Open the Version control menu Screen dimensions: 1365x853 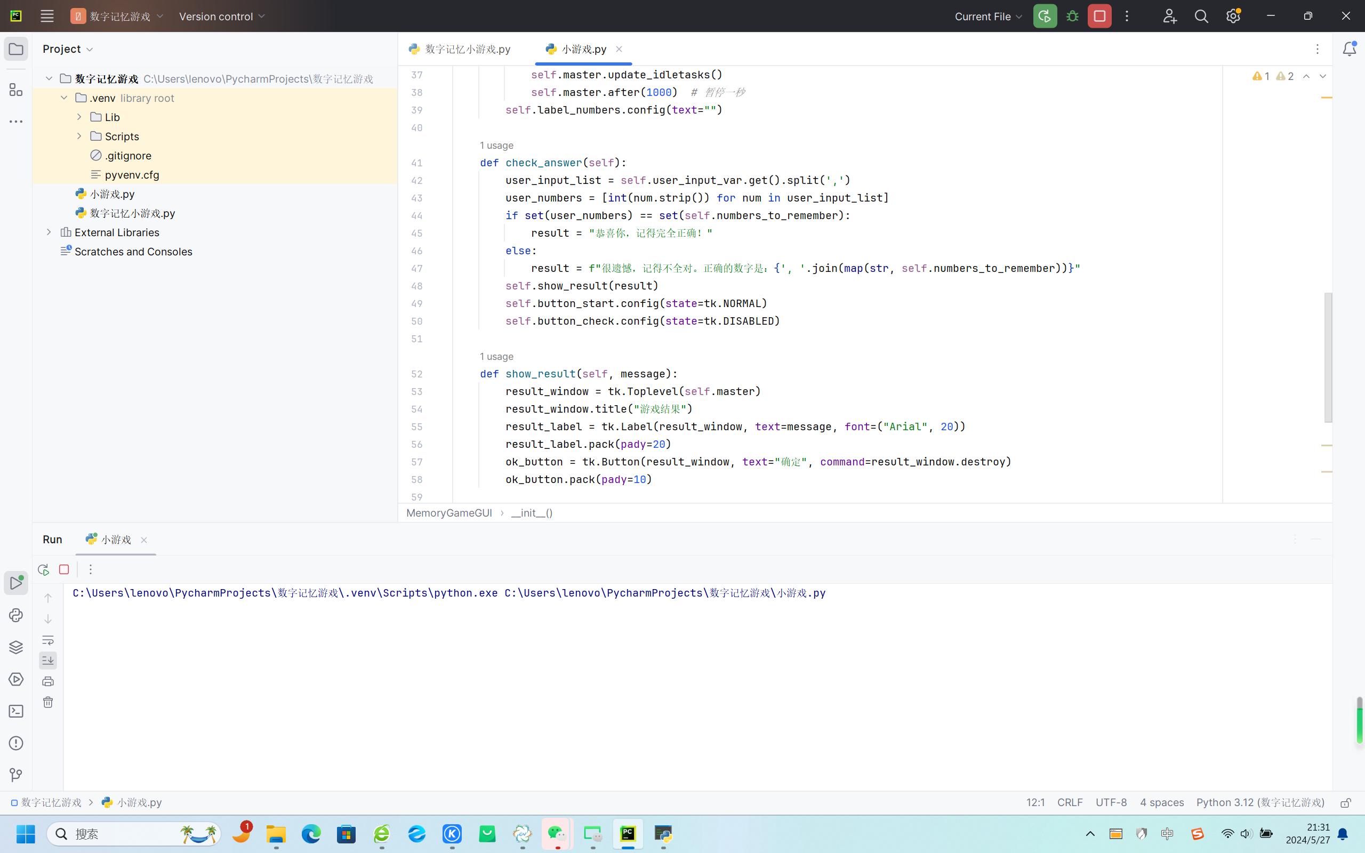coord(222,17)
